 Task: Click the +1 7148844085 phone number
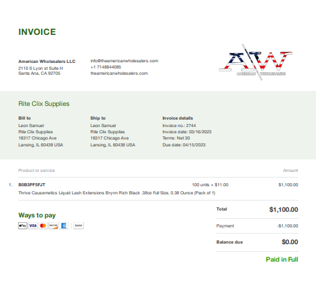pos(106,67)
